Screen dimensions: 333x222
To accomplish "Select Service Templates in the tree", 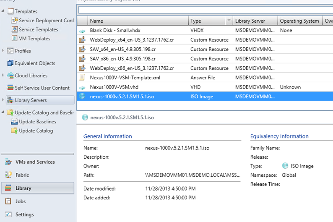I will (39, 29).
